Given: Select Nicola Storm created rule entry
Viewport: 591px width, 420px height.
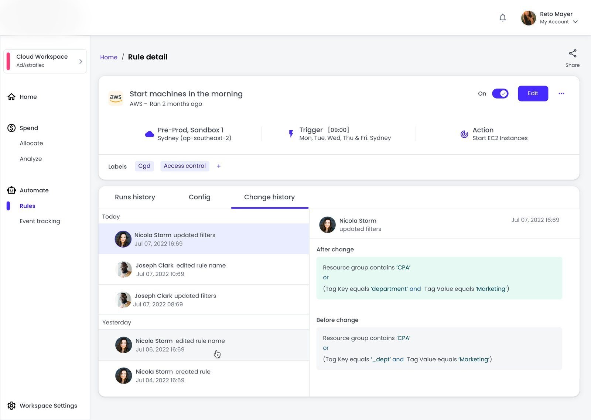Looking at the screenshot, I should (x=204, y=376).
